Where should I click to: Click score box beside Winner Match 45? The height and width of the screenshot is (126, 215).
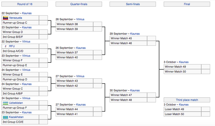click(x=151, y=38)
